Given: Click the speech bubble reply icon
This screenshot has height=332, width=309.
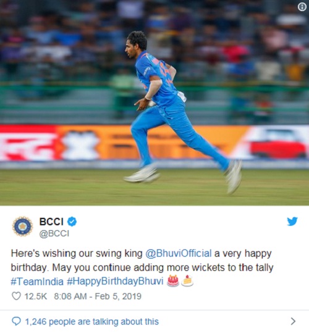Looking at the screenshot, I should [x=16, y=322].
